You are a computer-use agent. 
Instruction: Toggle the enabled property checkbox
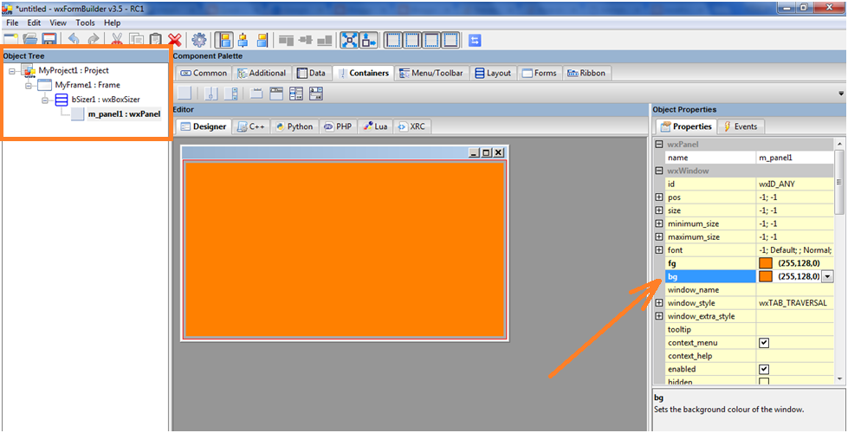pyautogui.click(x=764, y=369)
